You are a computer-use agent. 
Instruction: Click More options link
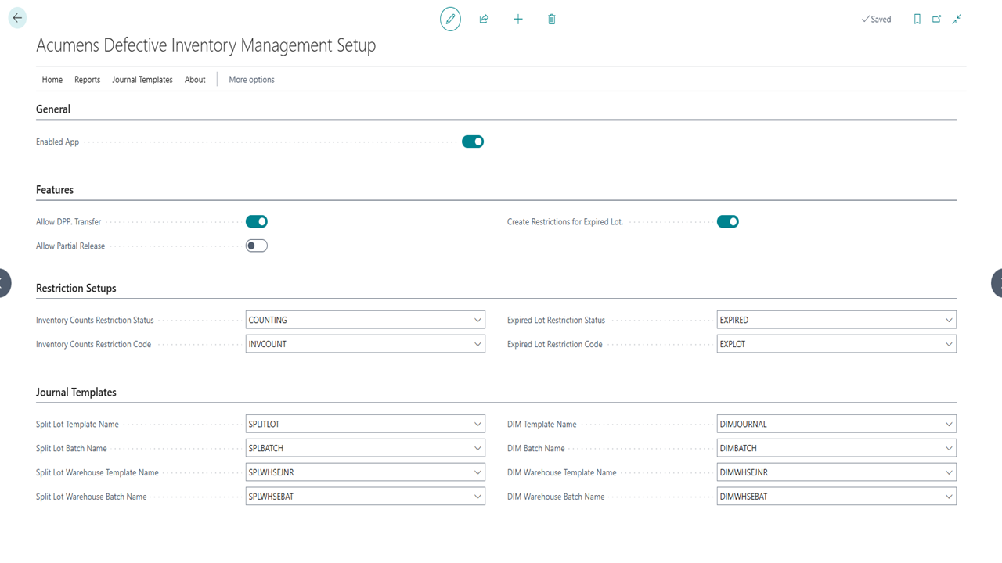tap(251, 80)
